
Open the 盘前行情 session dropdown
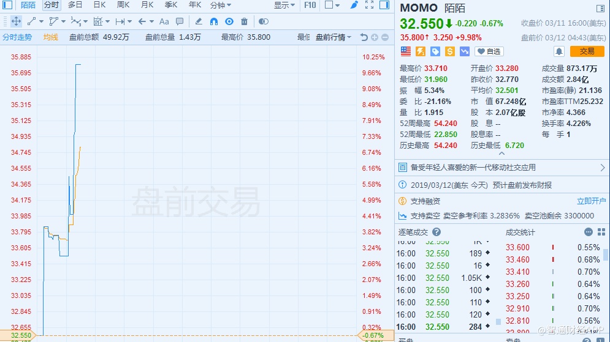tap(334, 37)
